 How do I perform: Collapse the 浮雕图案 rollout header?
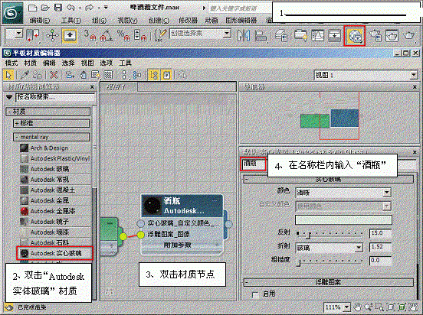click(328, 282)
